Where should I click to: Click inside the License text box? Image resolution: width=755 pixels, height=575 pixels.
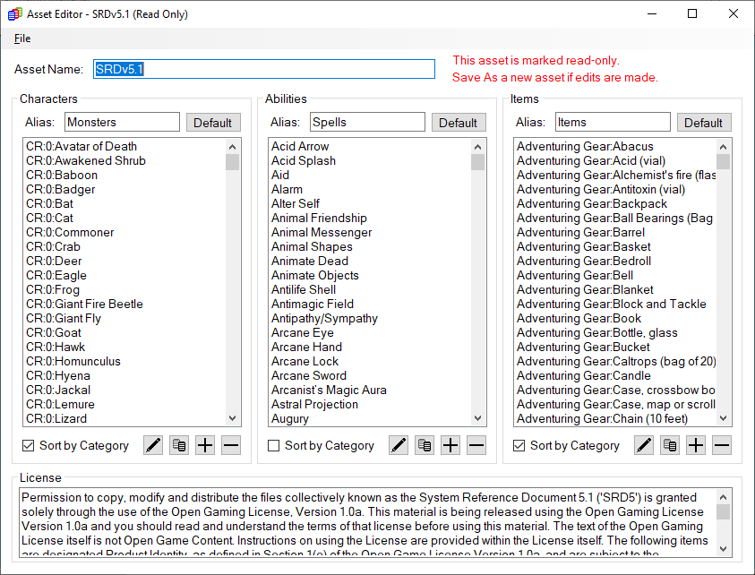[x=368, y=522]
